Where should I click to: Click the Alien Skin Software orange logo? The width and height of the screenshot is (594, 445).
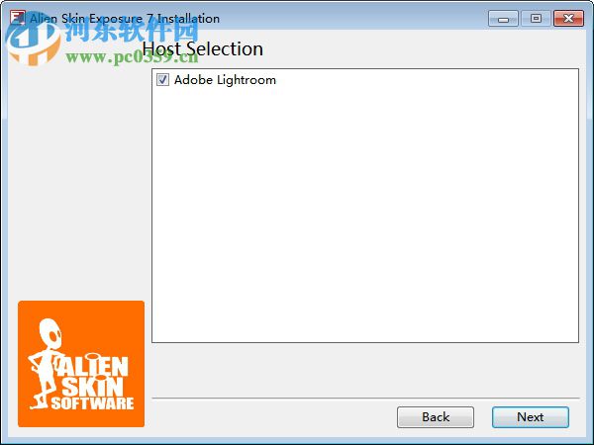[x=81, y=364]
